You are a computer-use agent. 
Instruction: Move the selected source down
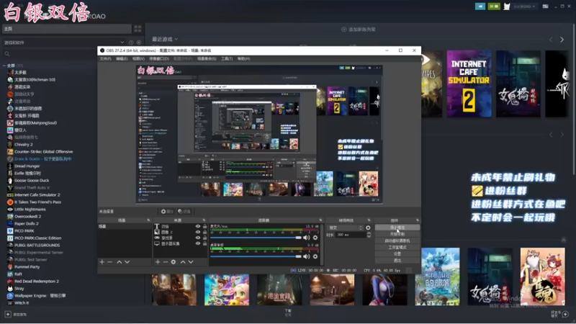[x=191, y=262]
